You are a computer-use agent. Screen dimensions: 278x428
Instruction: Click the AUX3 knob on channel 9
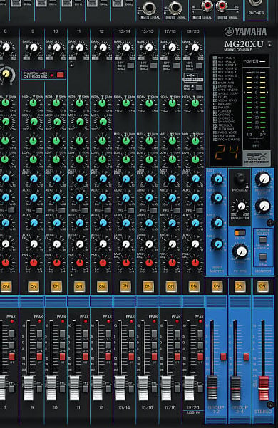pyautogui.click(x=34, y=223)
